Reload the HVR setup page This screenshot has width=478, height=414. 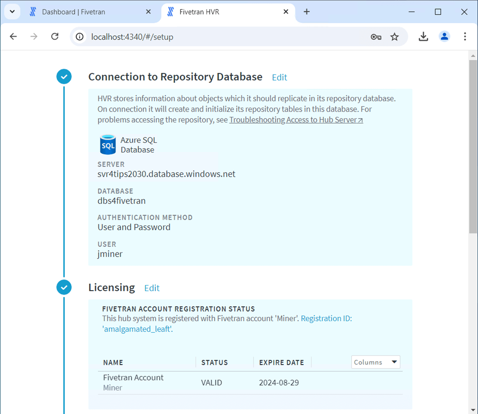pos(55,37)
